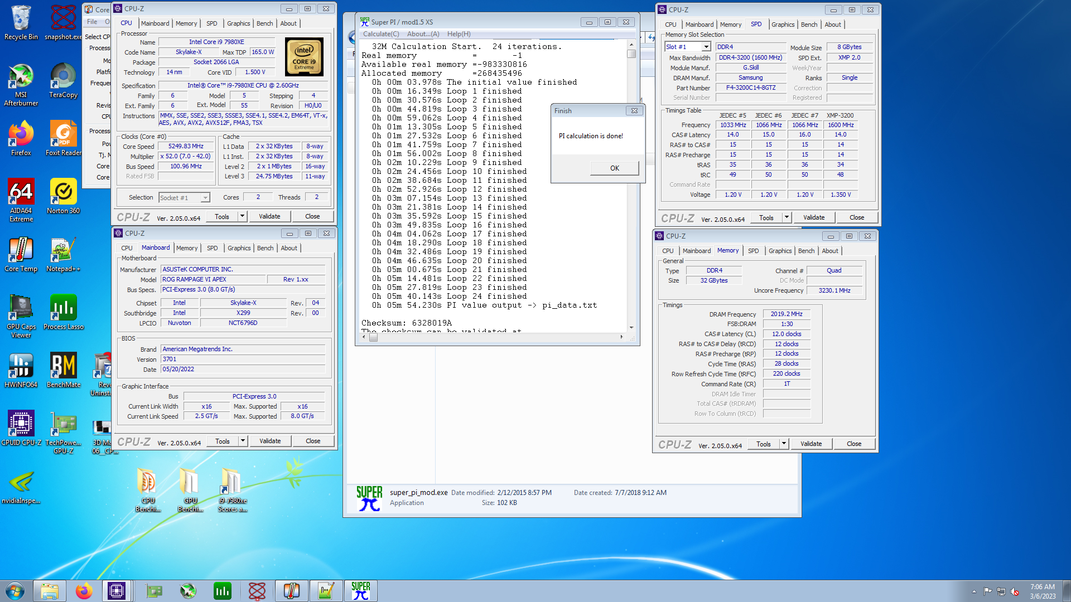Click the scroll-down arrow in Super PI output

[x=631, y=328]
